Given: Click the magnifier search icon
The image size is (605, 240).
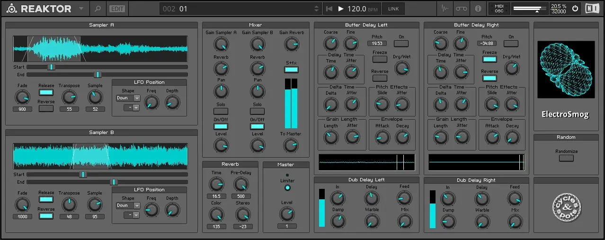Looking at the screenshot, I should click(98, 9).
